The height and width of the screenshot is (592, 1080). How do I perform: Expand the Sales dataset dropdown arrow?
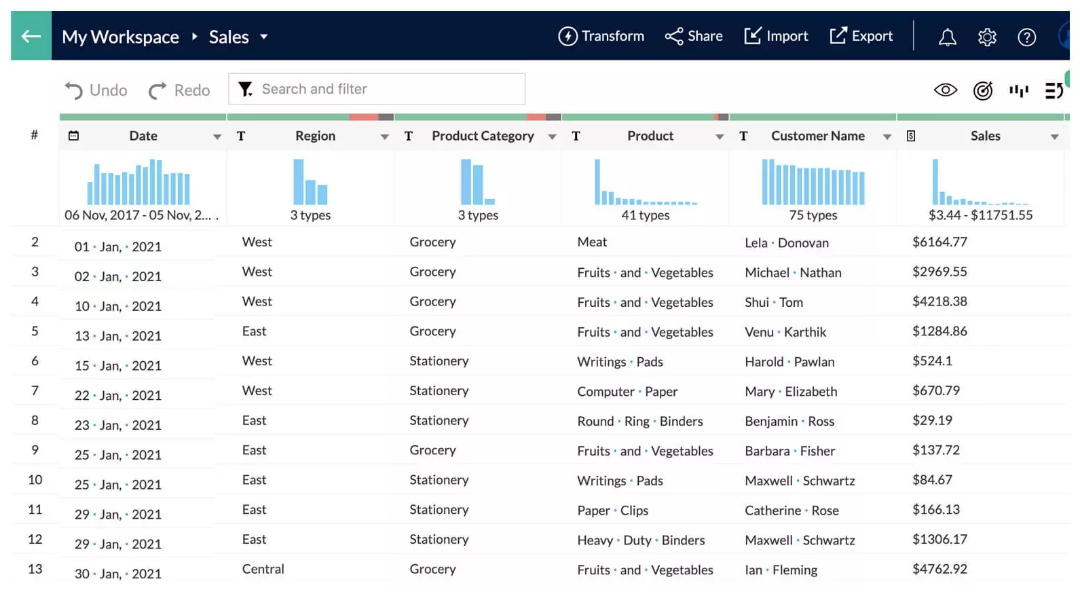tap(264, 37)
